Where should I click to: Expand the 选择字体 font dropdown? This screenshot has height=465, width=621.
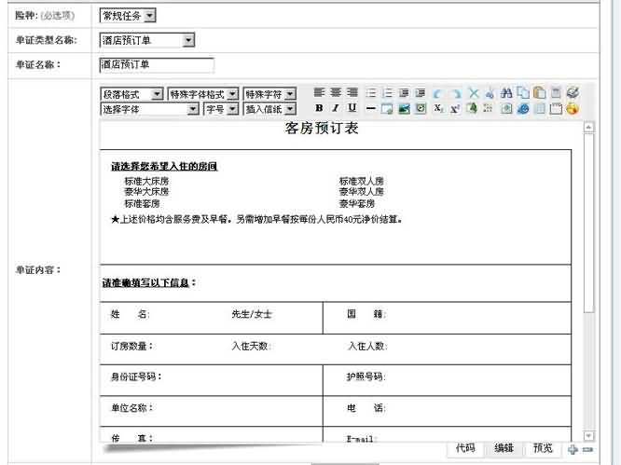(x=149, y=109)
